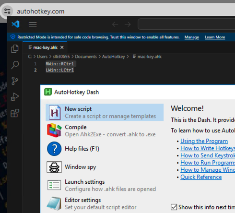Select Compile to open Ahk2Exe
The width and height of the screenshot is (235, 213).
point(105,130)
